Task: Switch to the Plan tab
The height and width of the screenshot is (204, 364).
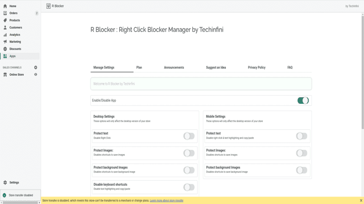Action: (139, 67)
